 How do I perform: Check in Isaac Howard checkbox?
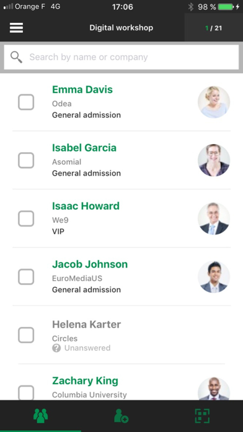[x=26, y=218]
